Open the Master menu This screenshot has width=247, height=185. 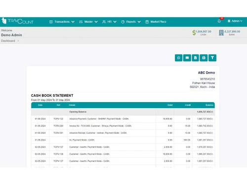click(88, 22)
